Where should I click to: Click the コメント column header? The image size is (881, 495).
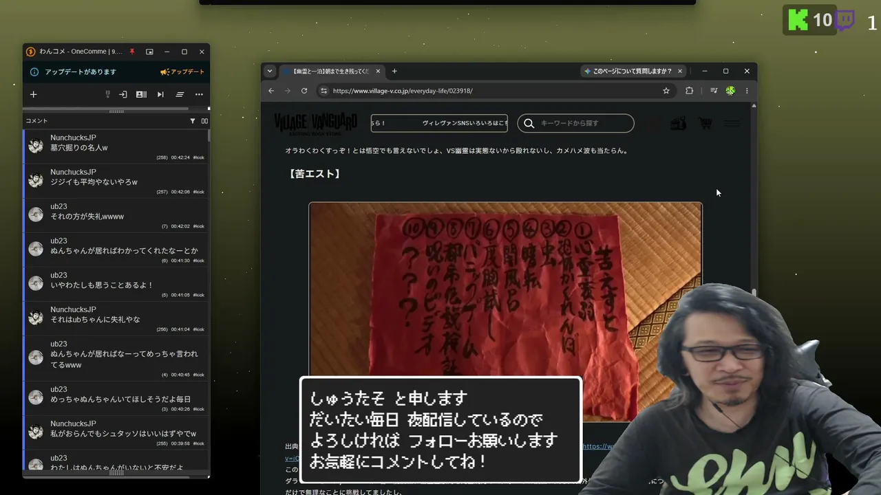[36, 121]
